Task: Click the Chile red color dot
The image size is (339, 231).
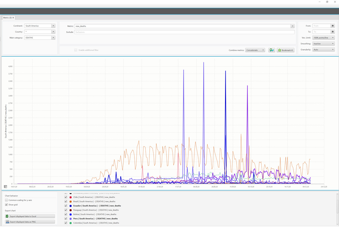Action: coord(71,197)
